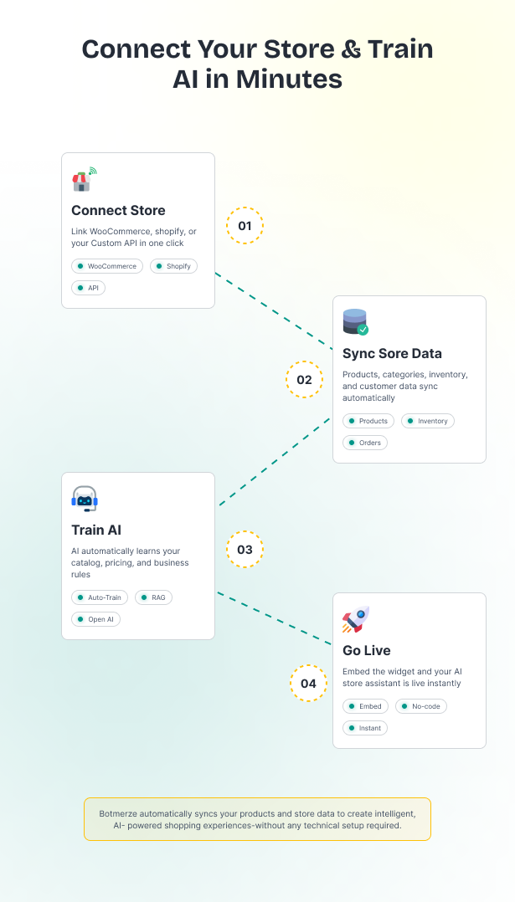Click the Connect Store heading

tap(118, 211)
